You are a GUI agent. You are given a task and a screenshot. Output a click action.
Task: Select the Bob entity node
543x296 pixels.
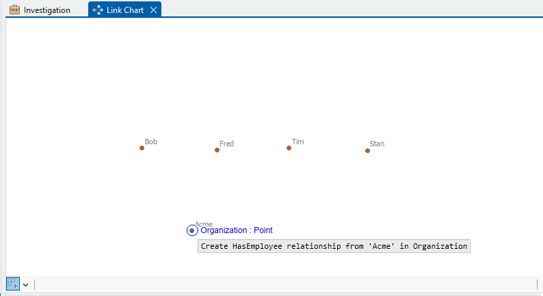coord(142,148)
